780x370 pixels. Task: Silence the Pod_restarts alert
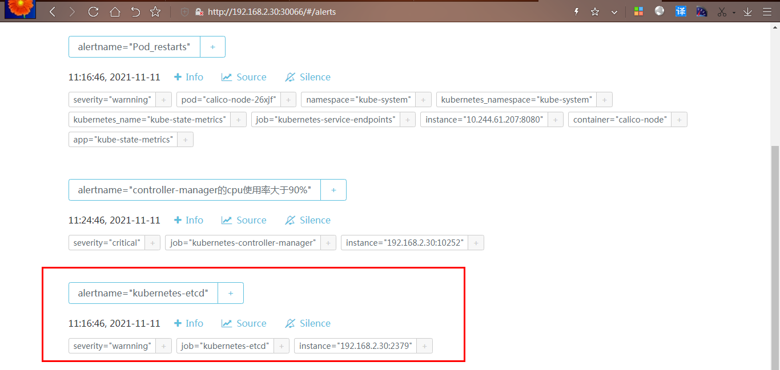tap(308, 77)
